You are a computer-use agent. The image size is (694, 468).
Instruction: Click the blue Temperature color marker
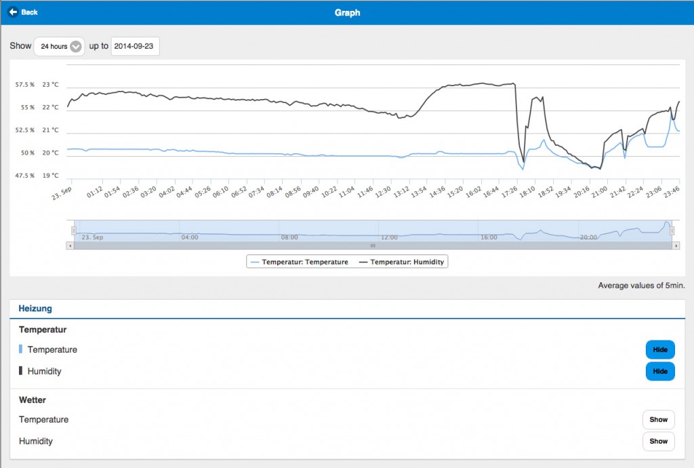tap(21, 349)
